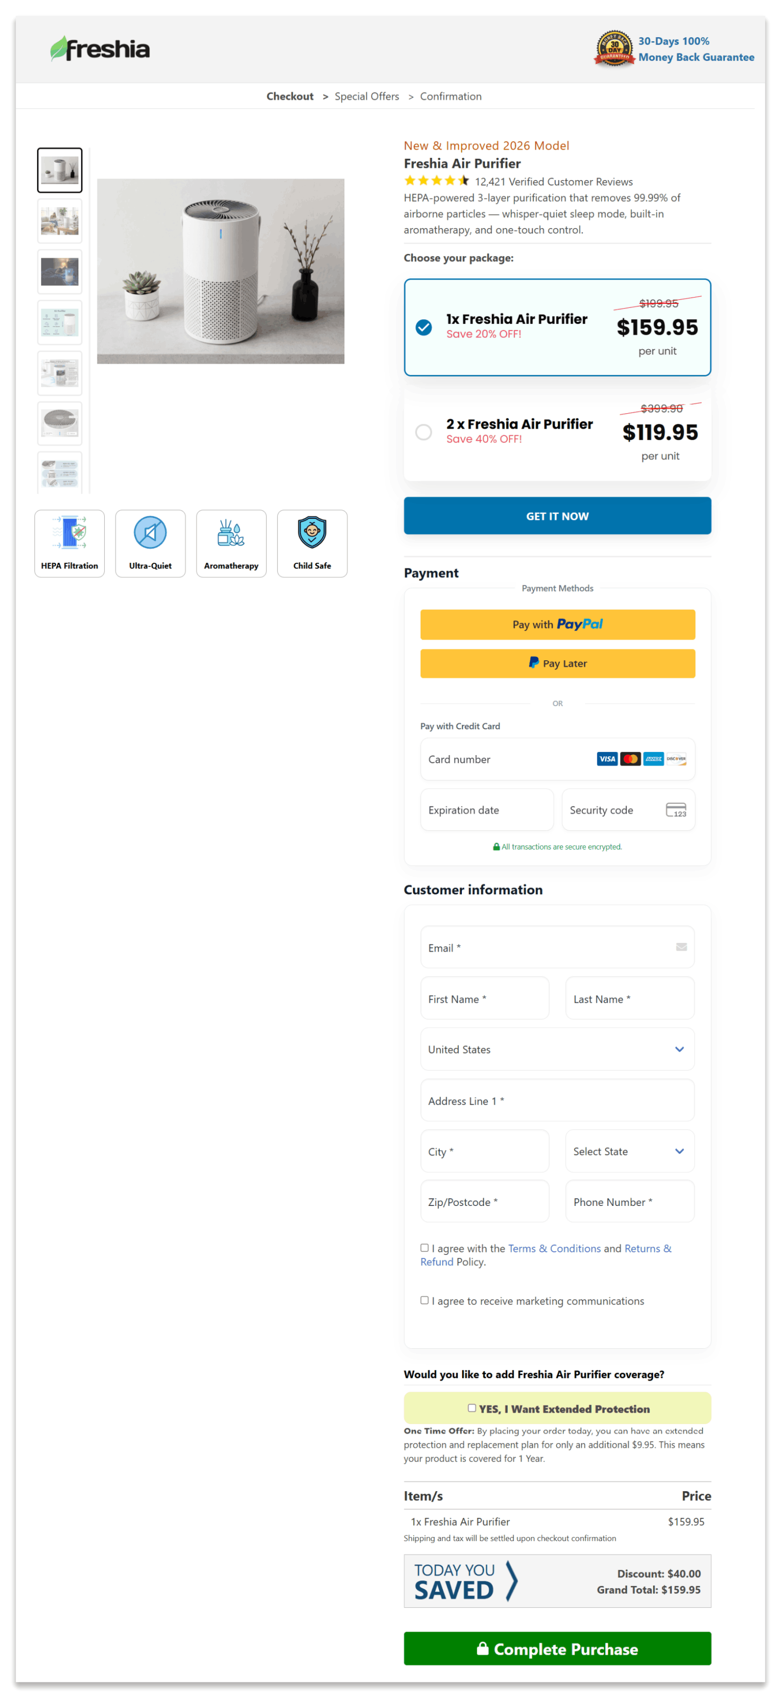Click the GET IT NOW button
This screenshot has height=1698, width=781.
tap(558, 516)
